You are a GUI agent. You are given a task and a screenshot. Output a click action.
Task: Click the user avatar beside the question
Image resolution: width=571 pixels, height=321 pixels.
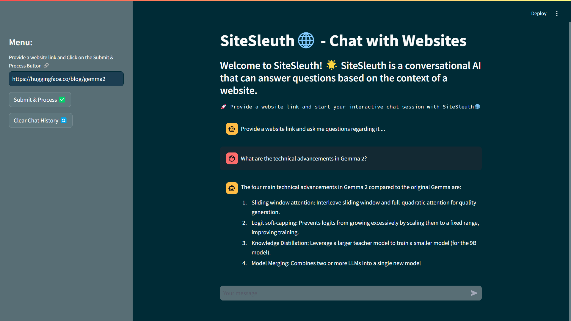coord(232,158)
